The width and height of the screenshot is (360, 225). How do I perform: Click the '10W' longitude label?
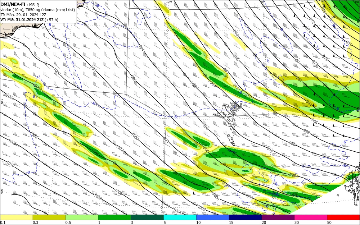click(x=169, y=2)
